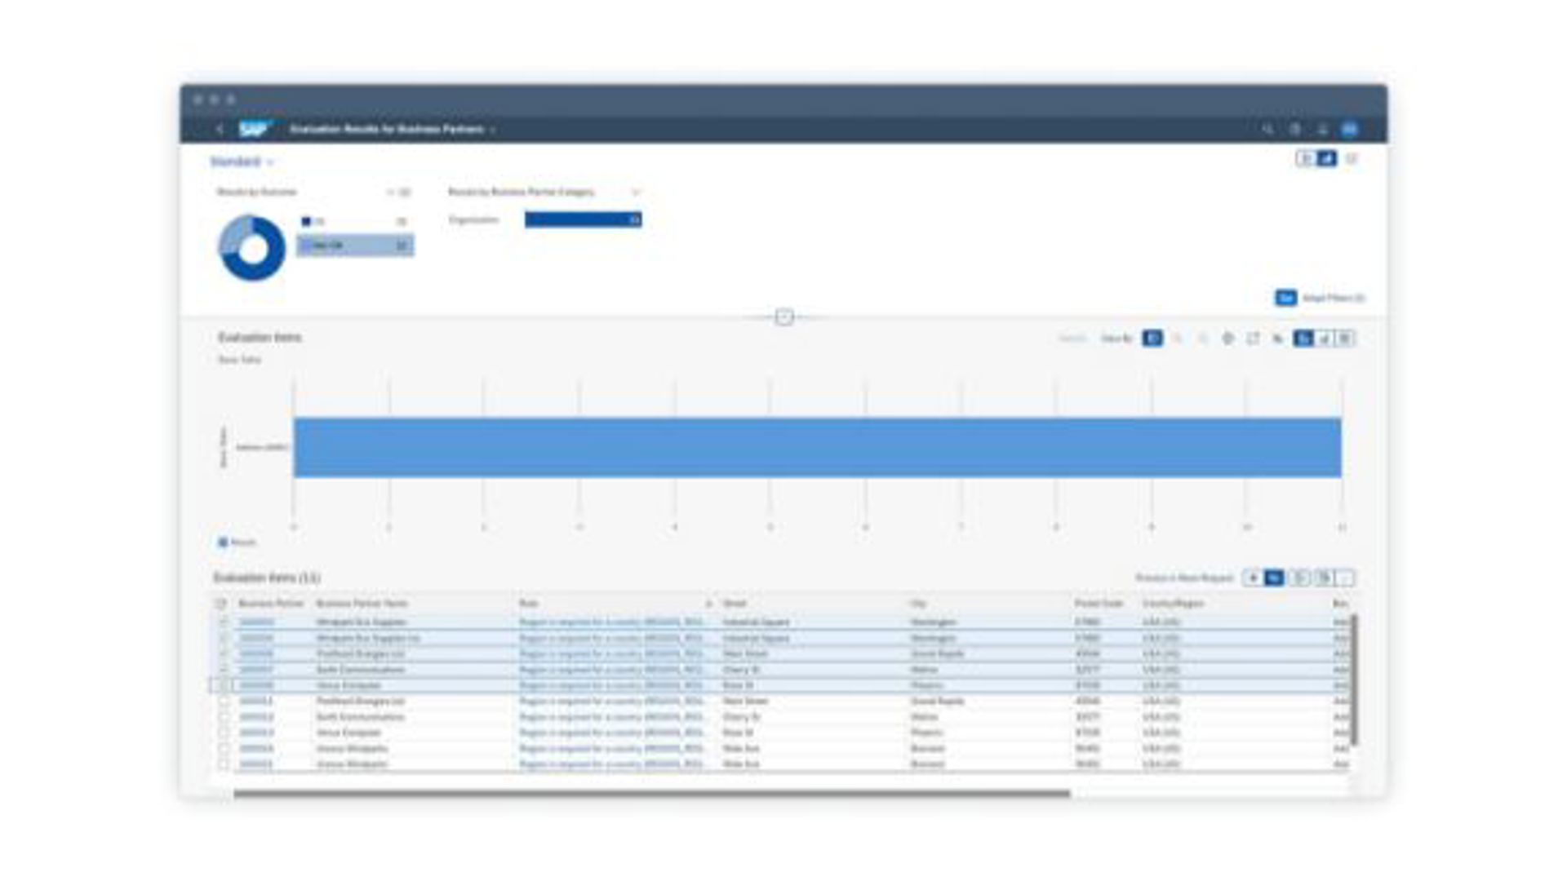Open Adapt Filters link

(x=1333, y=298)
